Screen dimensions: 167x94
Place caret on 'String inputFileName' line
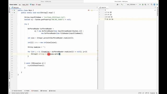point(45,17)
